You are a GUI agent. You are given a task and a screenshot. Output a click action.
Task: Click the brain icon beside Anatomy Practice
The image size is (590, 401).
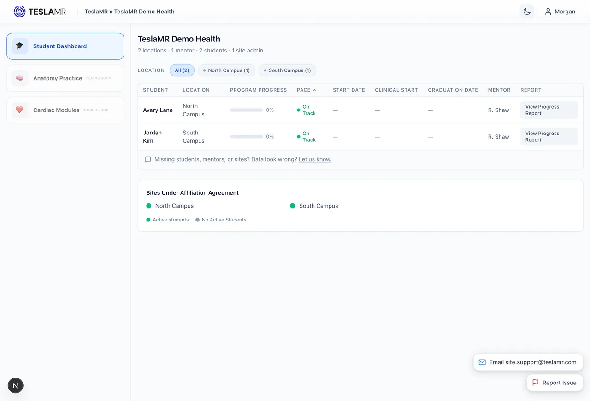coord(20,78)
